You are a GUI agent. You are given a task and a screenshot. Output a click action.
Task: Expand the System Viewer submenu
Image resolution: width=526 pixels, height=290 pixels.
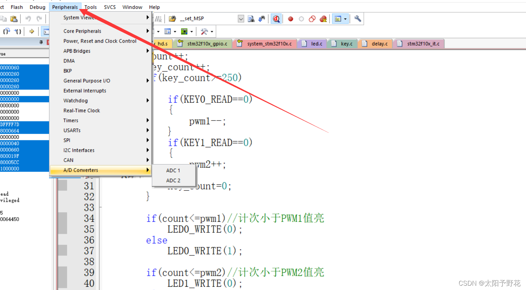click(101, 18)
